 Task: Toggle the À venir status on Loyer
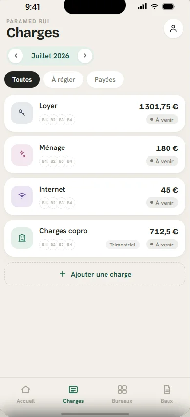(x=162, y=120)
